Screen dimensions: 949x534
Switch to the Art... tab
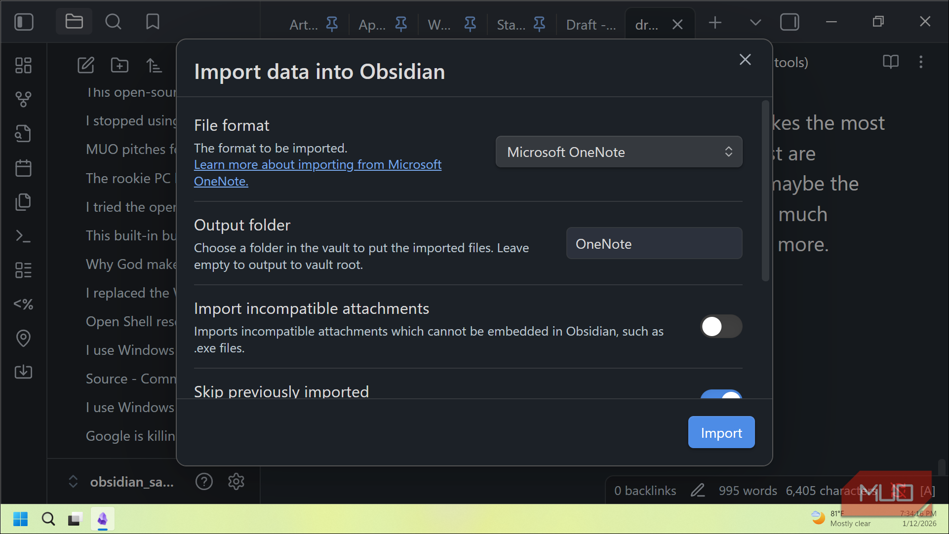click(304, 24)
